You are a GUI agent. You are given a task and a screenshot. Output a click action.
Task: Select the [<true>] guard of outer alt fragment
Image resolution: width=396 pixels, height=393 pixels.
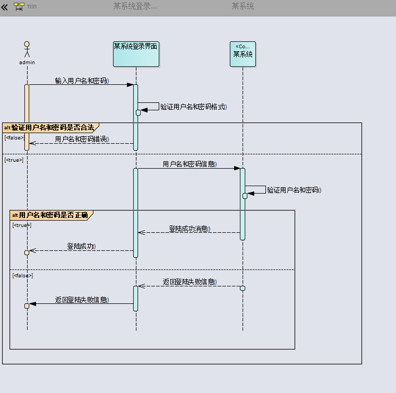click(14, 160)
